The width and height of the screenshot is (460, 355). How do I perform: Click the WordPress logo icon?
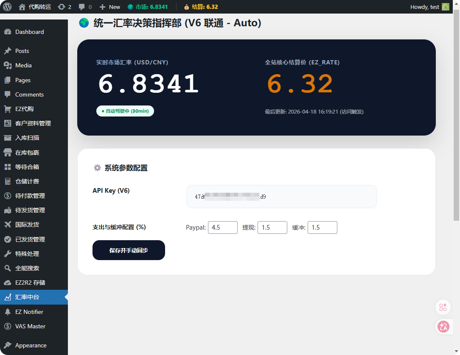coord(7,7)
